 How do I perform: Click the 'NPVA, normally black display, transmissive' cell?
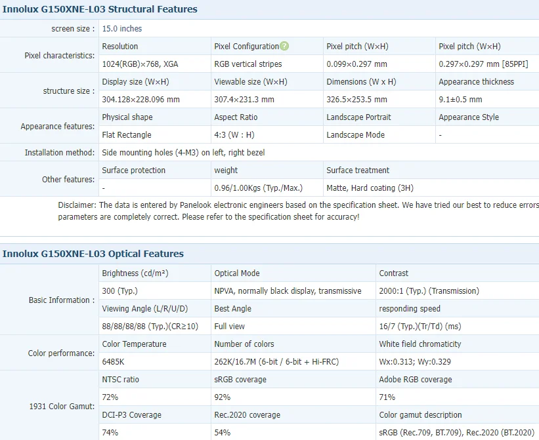pyautogui.click(x=288, y=291)
